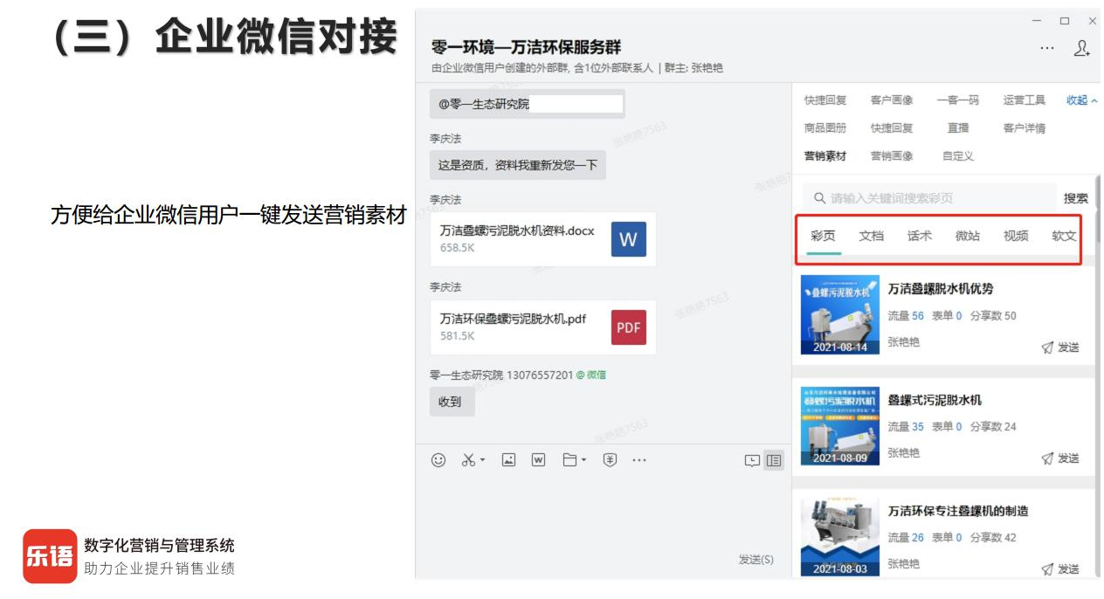Click the W document icon in toolbar
The width and height of the screenshot is (1104, 599).
click(x=538, y=460)
